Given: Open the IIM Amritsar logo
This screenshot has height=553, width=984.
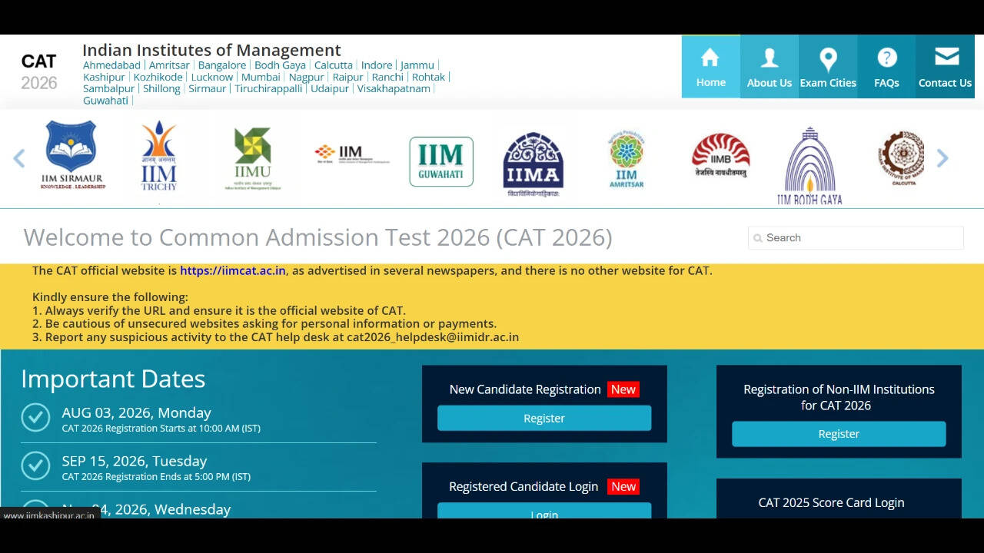Looking at the screenshot, I should pos(627,159).
